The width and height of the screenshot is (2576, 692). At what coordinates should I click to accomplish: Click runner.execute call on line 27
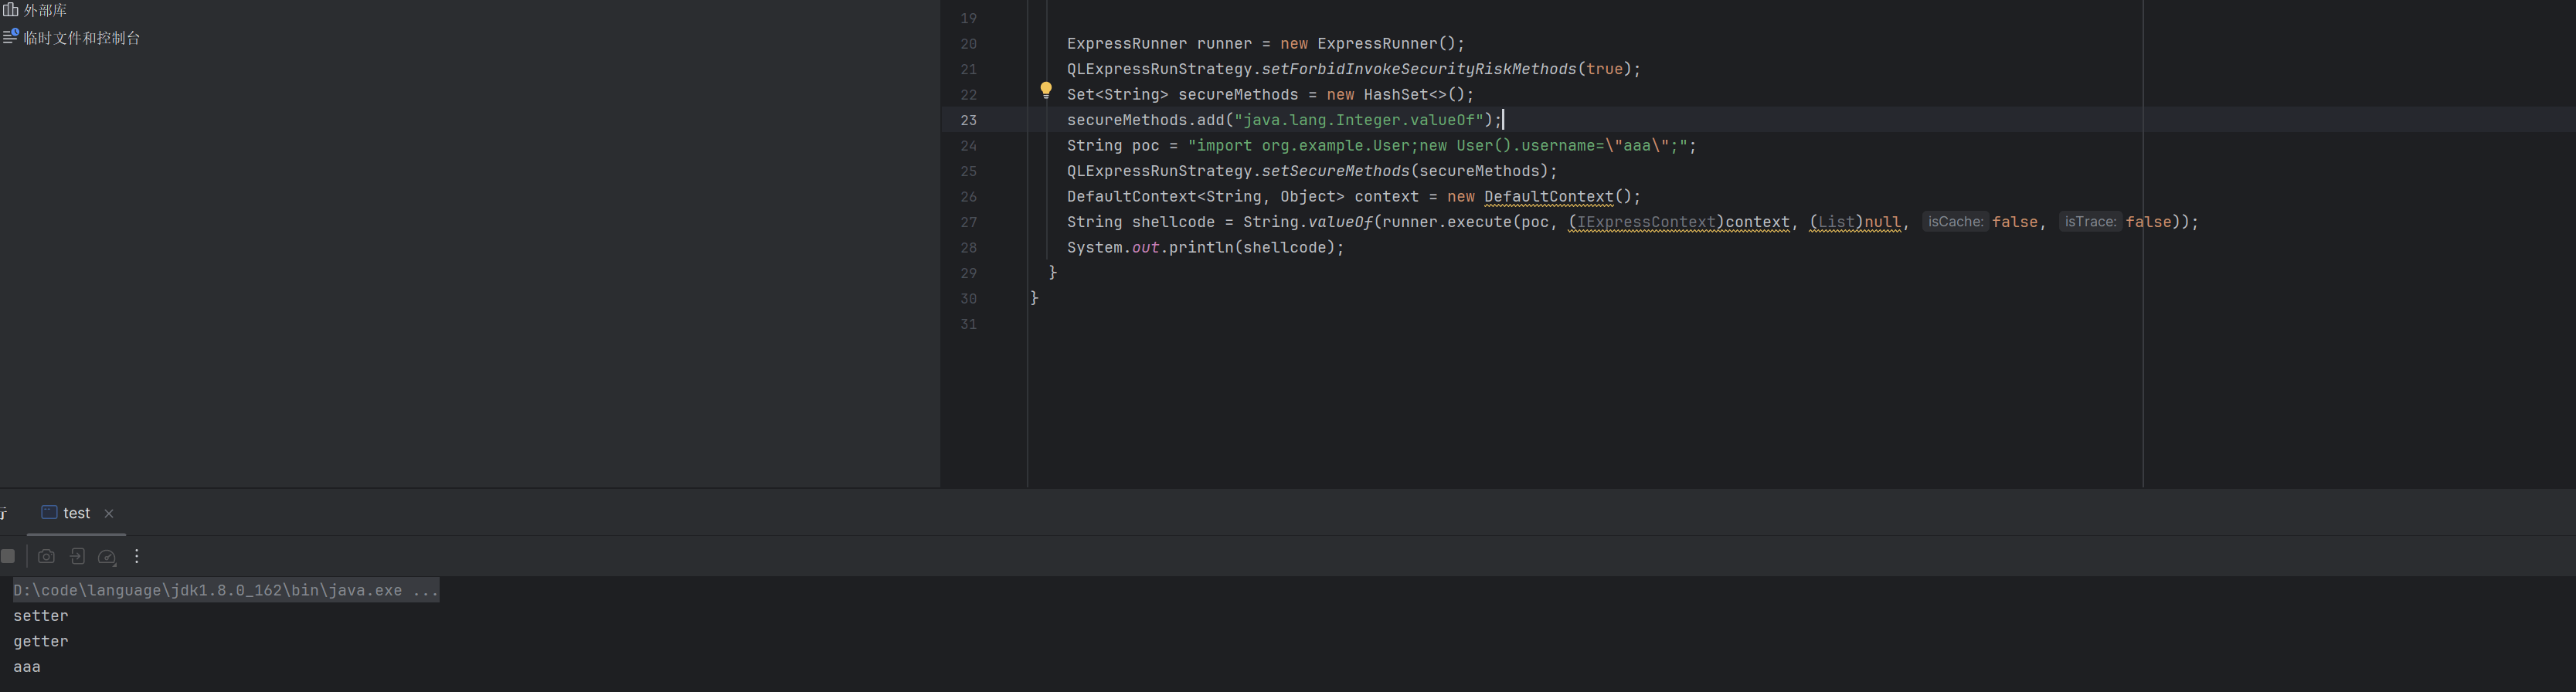(x=1447, y=222)
